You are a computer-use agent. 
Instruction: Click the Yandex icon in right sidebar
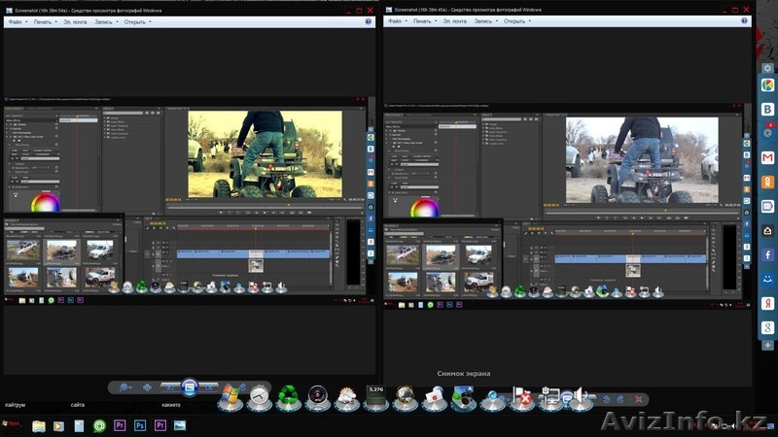[766, 303]
